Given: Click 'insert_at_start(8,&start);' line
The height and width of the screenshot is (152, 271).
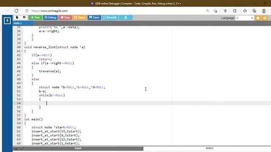Looking at the screenshot, I should [x=55, y=135].
